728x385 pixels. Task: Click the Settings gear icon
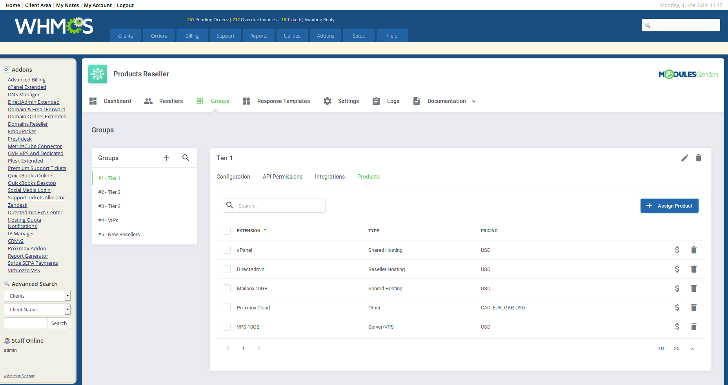pos(328,101)
